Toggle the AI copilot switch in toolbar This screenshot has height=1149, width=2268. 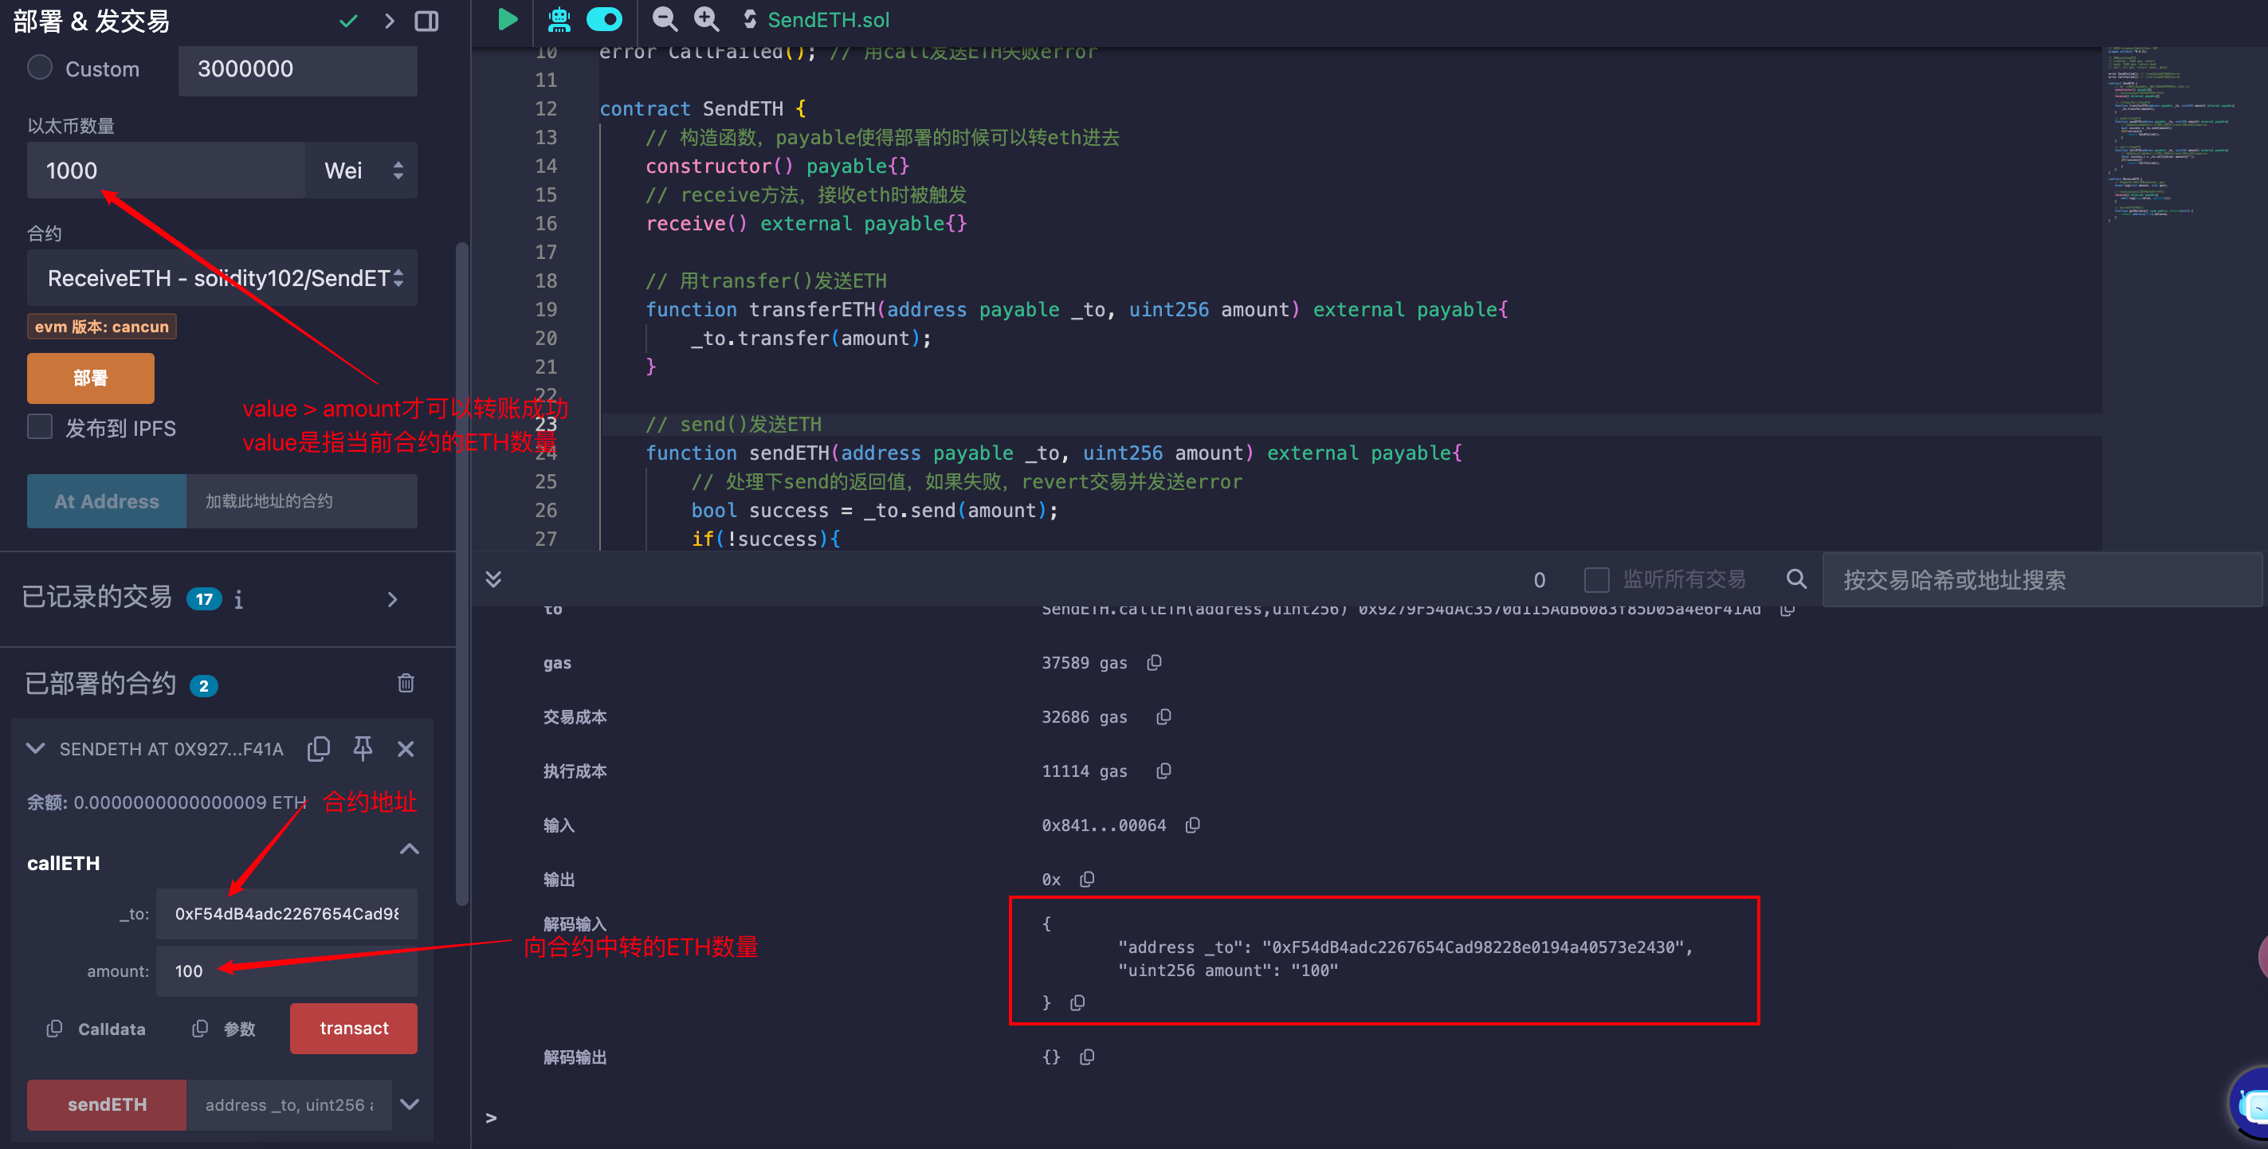(x=604, y=19)
